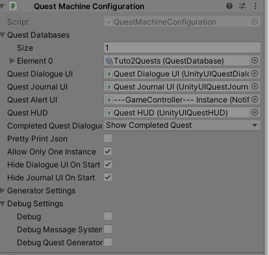Enable the Pretty Print Json checkbox
269x255 pixels.
tap(108, 138)
